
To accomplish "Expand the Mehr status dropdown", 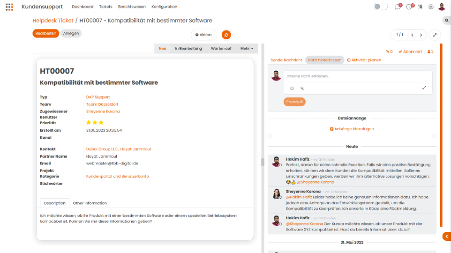I will (247, 49).
